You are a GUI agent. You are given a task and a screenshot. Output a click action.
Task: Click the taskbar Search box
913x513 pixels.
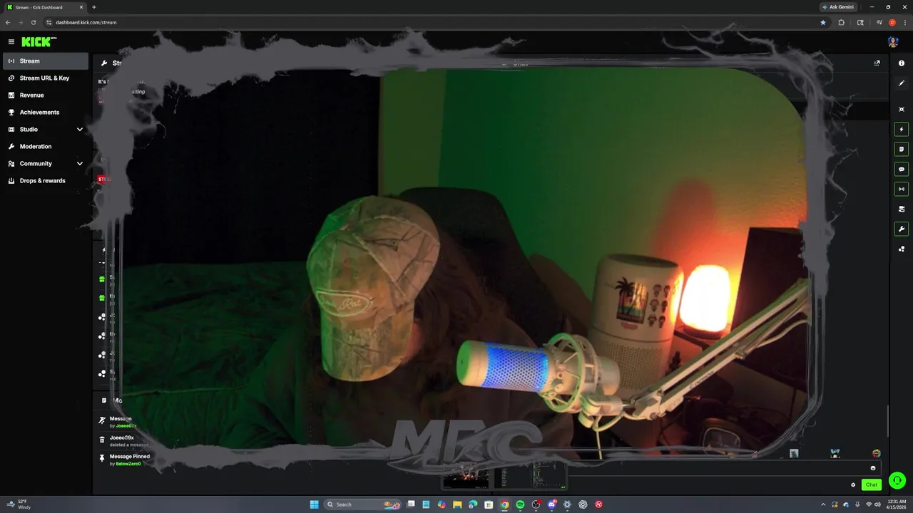[363, 504]
